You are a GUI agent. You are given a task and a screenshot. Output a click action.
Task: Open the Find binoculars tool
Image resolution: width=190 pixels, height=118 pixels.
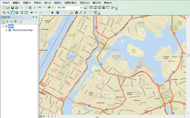click(x=76, y=13)
